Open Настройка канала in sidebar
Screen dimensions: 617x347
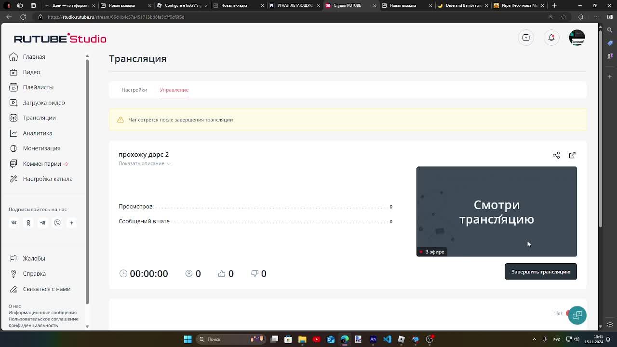(x=47, y=179)
